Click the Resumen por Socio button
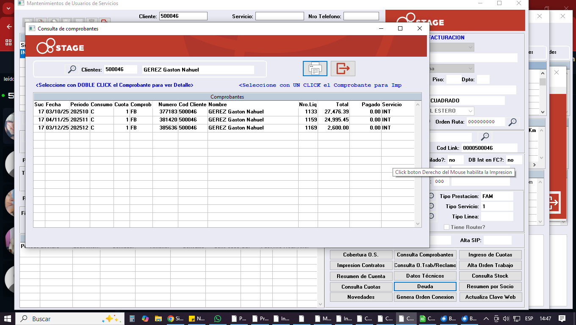Image resolution: width=576 pixels, height=325 pixels. (490, 286)
